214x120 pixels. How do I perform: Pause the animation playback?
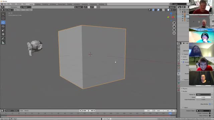click(88, 111)
